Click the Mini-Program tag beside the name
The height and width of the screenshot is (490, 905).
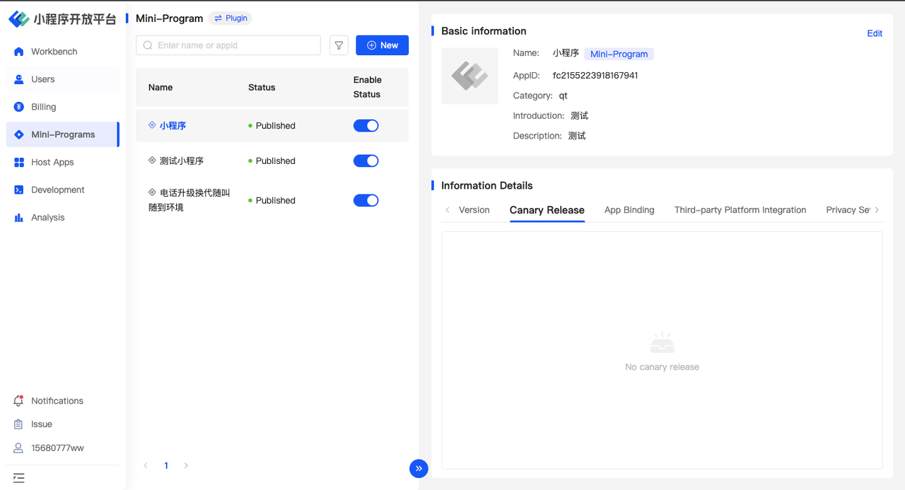click(x=619, y=54)
